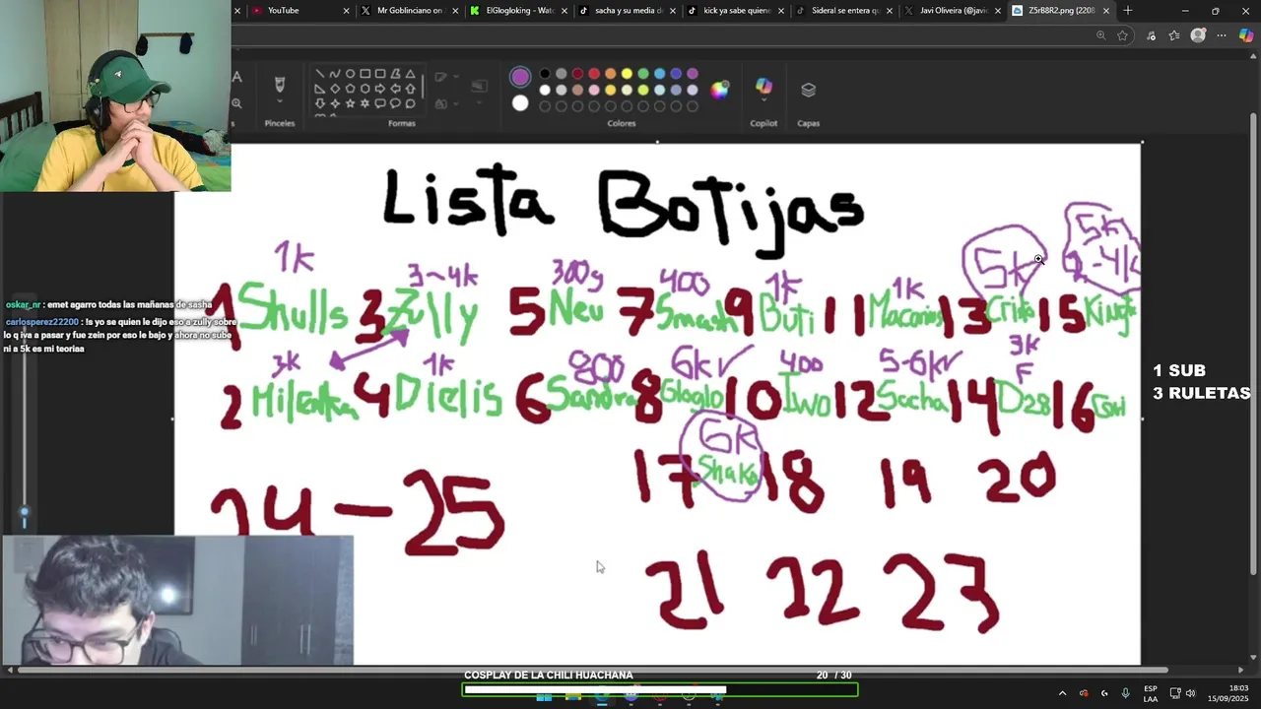
Task: Open the Pinceles brush tool
Action: tap(280, 85)
